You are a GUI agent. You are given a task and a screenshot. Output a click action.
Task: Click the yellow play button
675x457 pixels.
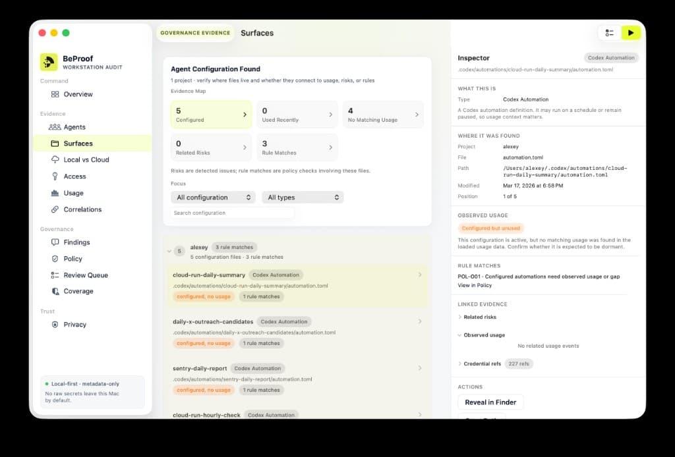(631, 33)
